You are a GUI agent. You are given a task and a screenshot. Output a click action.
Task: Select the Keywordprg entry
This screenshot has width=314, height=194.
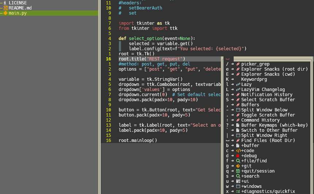pos(254,79)
